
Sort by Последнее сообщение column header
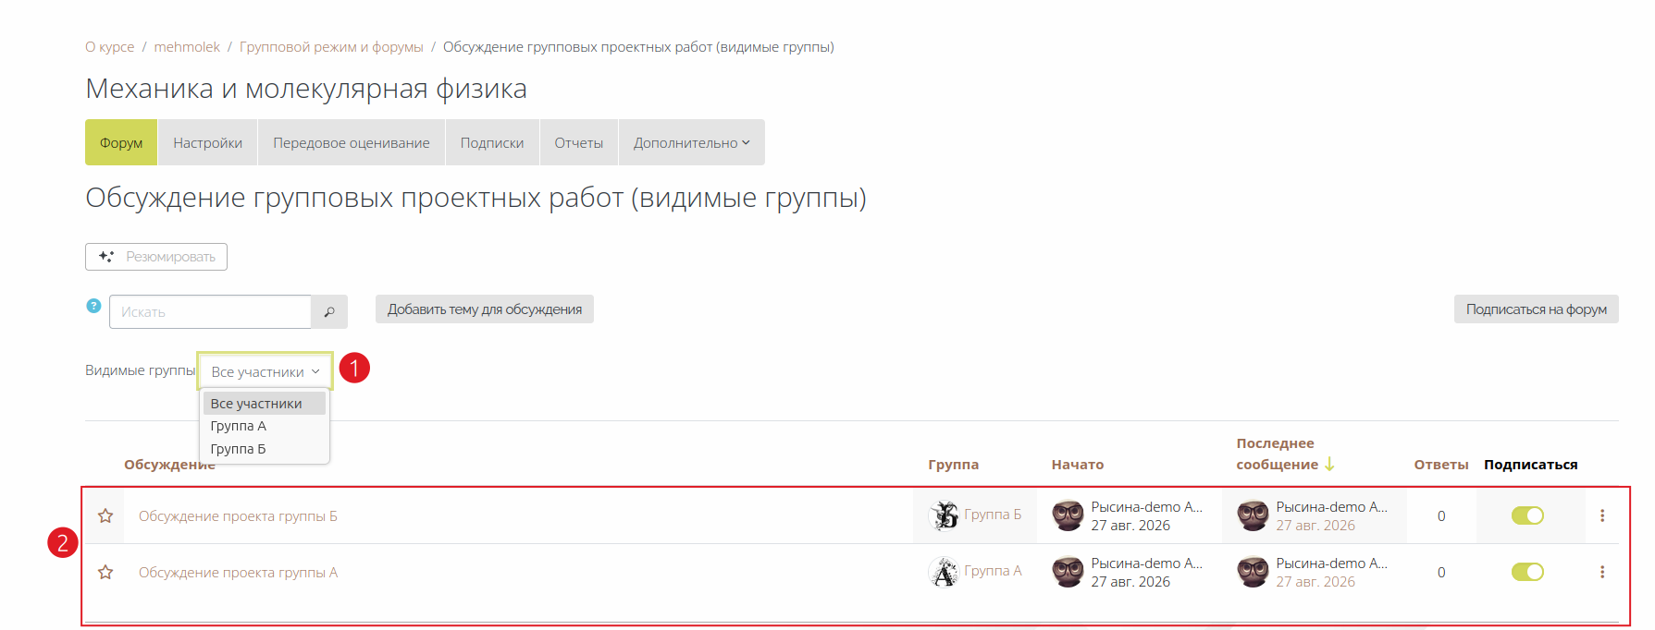click(1277, 454)
